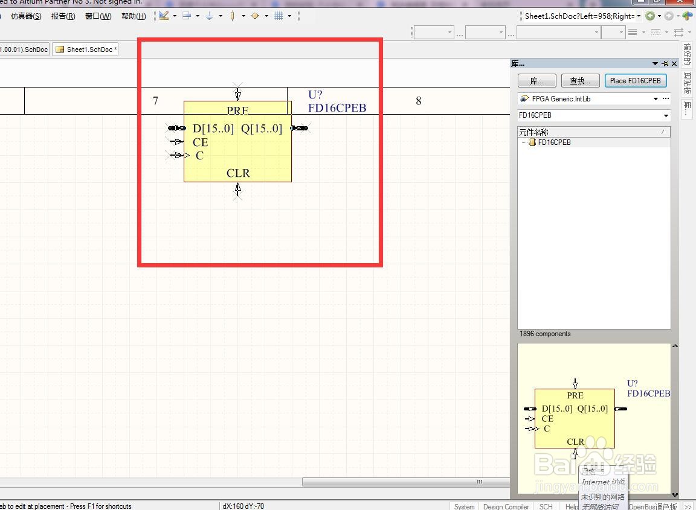The image size is (696, 510).
Task: Open the library panel menu arrow
Action: point(655,64)
